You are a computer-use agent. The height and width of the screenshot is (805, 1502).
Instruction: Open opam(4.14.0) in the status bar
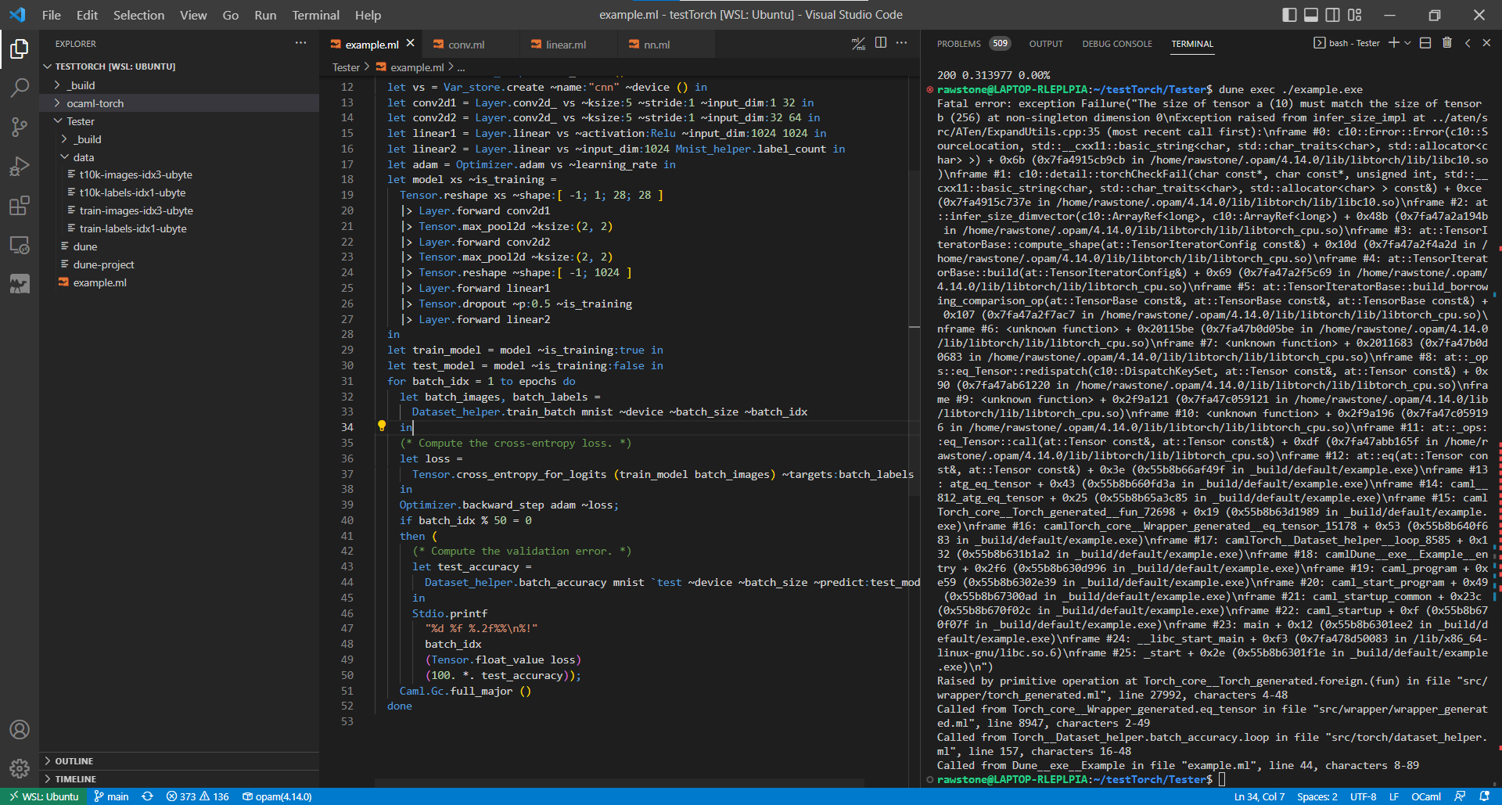click(278, 796)
